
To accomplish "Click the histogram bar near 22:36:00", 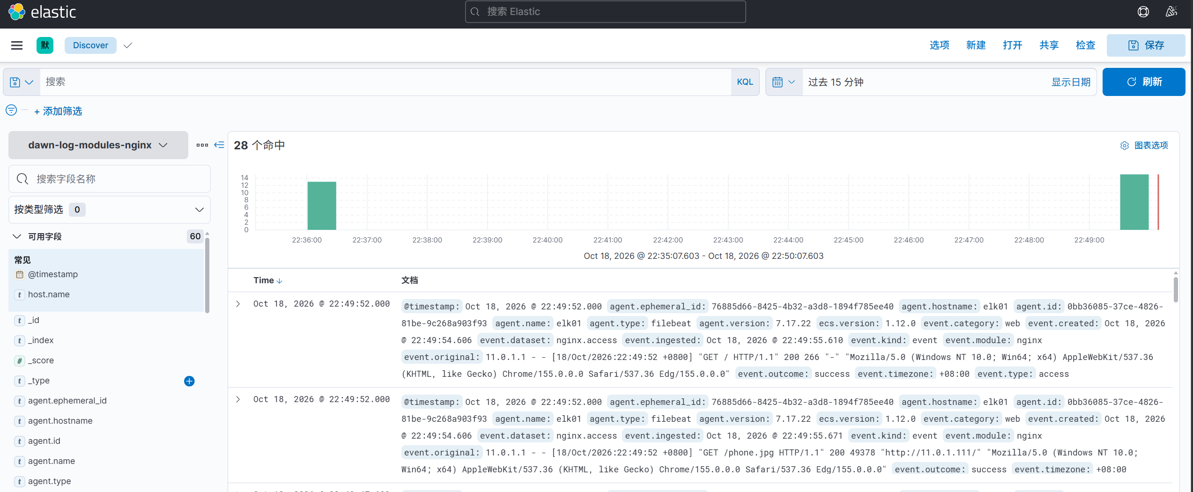I will [x=322, y=206].
